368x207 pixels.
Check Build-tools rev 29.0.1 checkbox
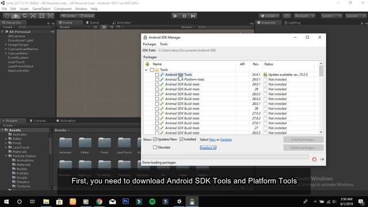pyautogui.click(x=157, y=85)
